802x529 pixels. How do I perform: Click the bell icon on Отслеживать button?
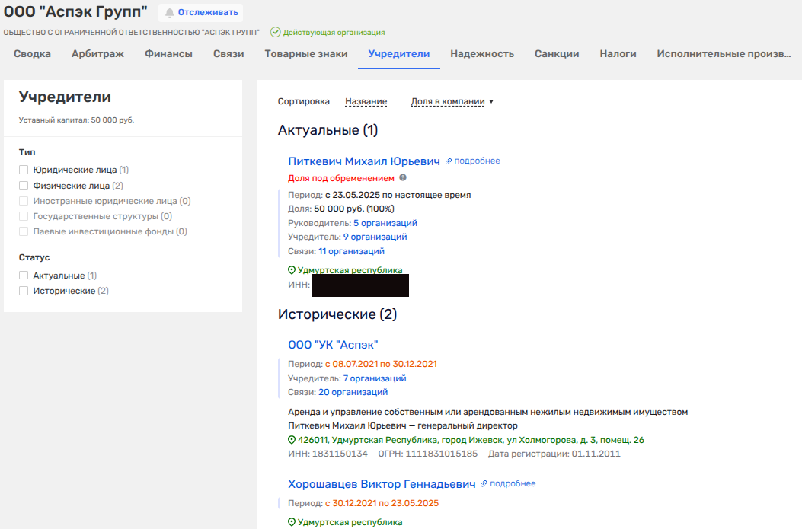[x=169, y=12]
